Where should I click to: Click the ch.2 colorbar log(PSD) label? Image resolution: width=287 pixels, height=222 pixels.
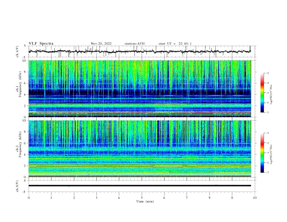(271, 154)
